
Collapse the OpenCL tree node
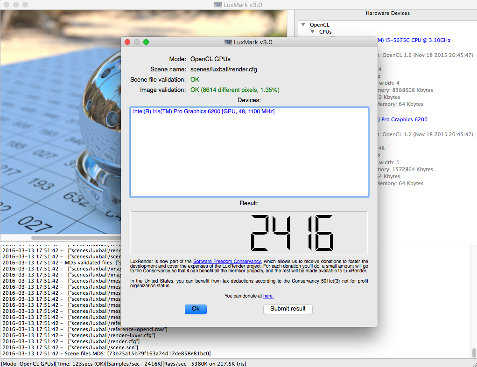coord(303,25)
